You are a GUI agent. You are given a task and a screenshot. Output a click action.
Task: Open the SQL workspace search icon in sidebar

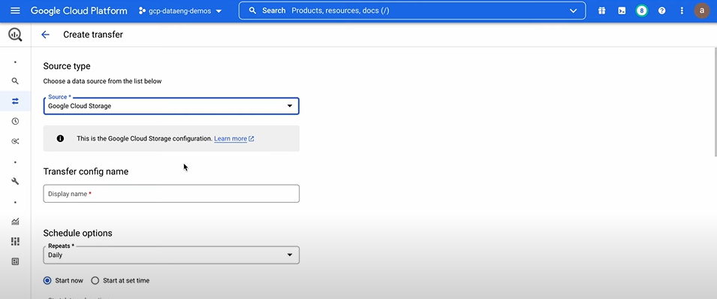tap(15, 81)
